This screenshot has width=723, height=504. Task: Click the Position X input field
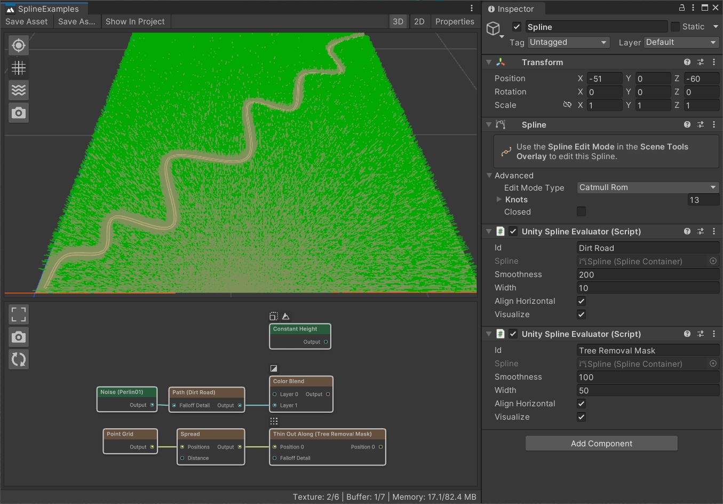click(x=605, y=78)
